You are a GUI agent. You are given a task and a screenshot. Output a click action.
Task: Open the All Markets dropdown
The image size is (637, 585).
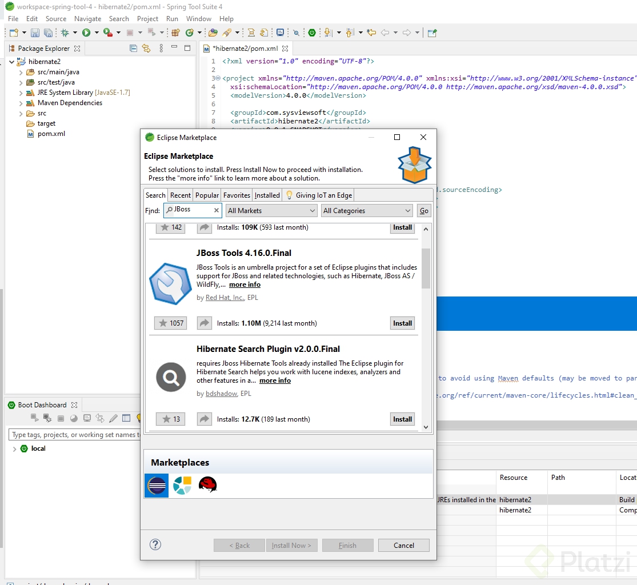point(271,210)
